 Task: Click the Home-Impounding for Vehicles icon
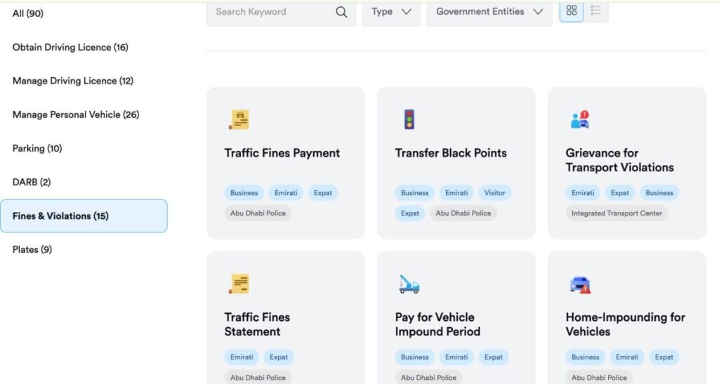coord(580,284)
